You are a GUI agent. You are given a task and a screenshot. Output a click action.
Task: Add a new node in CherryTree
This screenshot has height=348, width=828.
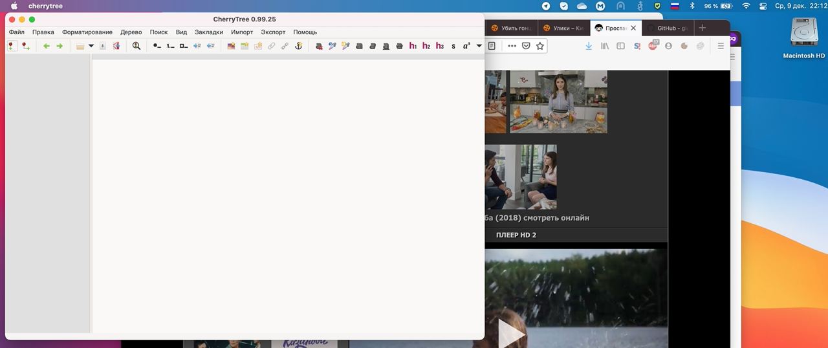[x=12, y=46]
